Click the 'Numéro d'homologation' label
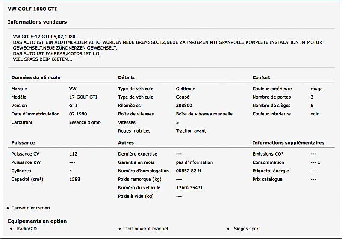The image size is (342, 239). [x=143, y=171]
